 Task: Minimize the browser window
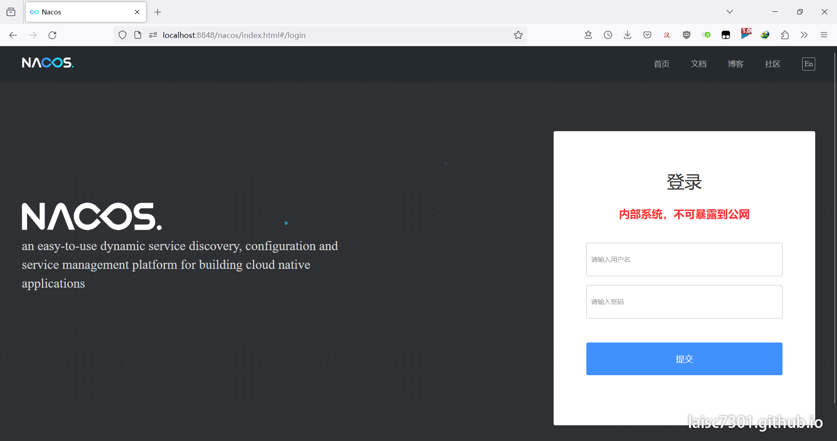coord(775,12)
